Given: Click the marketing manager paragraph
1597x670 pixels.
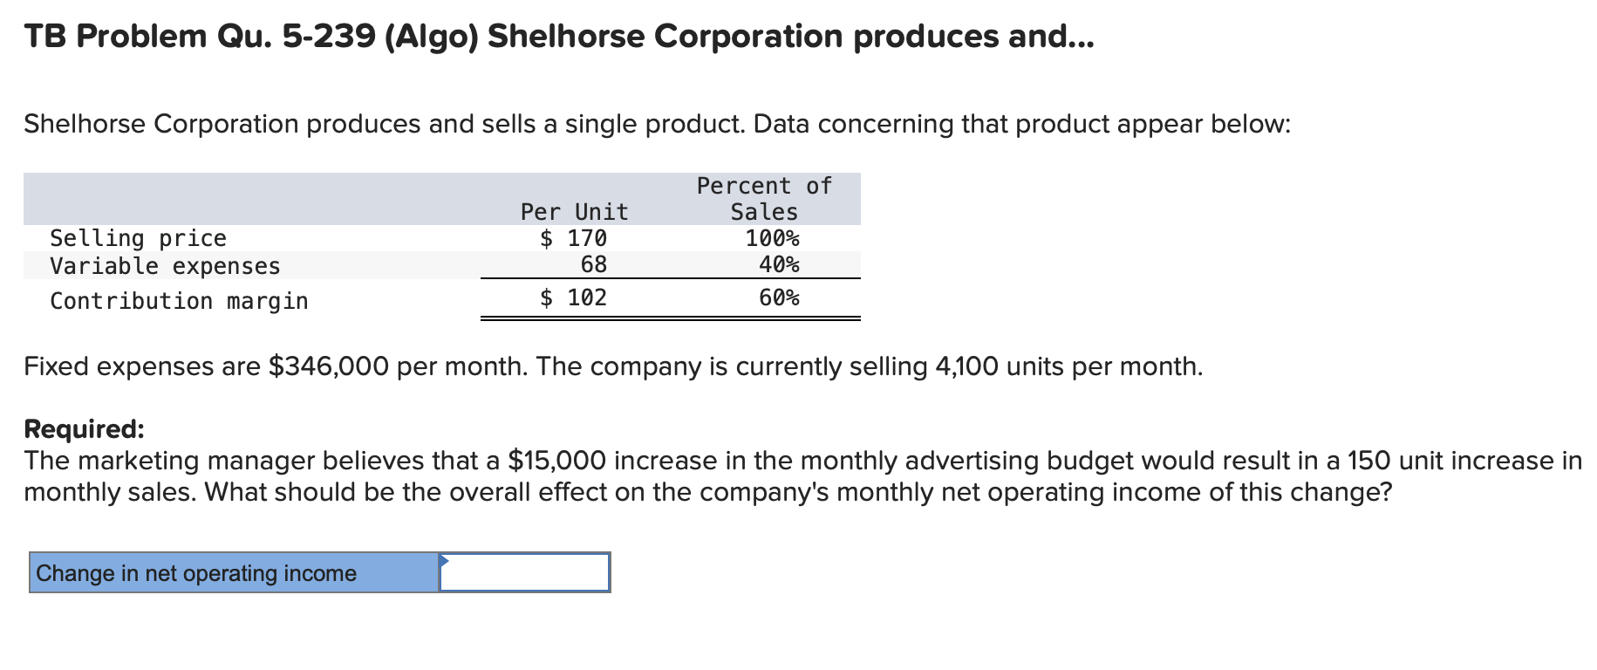Looking at the screenshot, I should click(785, 475).
